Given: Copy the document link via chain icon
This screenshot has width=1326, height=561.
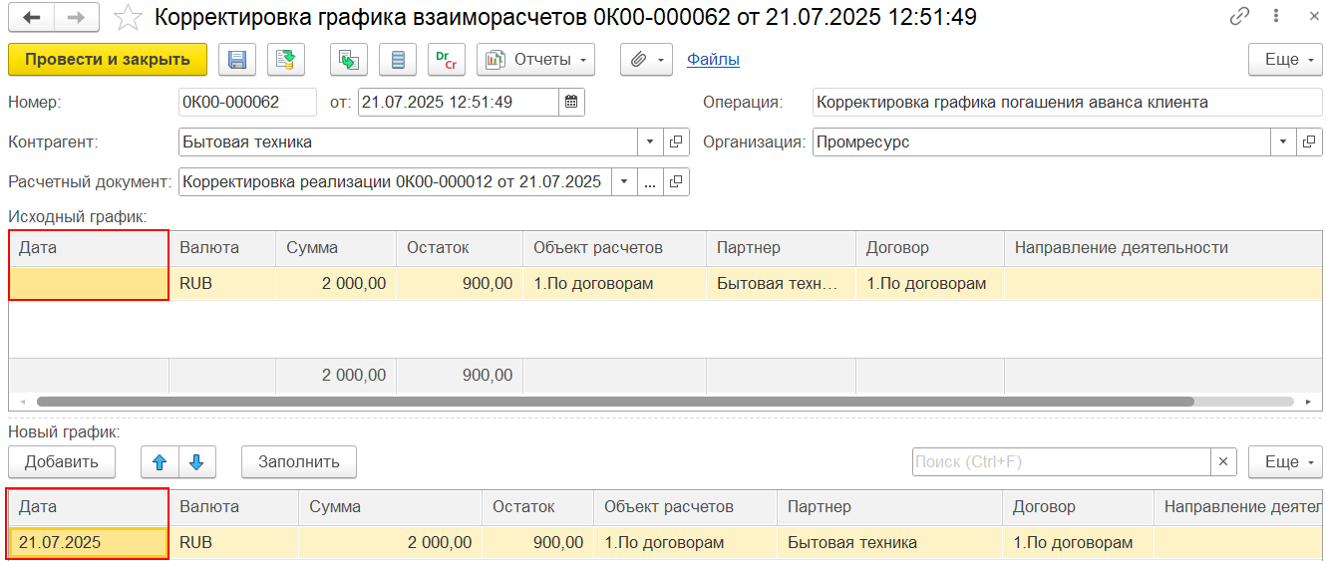Looking at the screenshot, I should pyautogui.click(x=1239, y=17).
